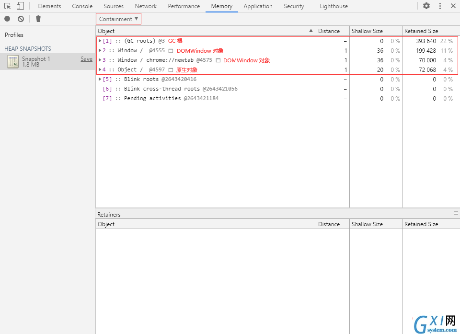Open the Containment perspective dropdown
The image size is (460, 334).
118,19
